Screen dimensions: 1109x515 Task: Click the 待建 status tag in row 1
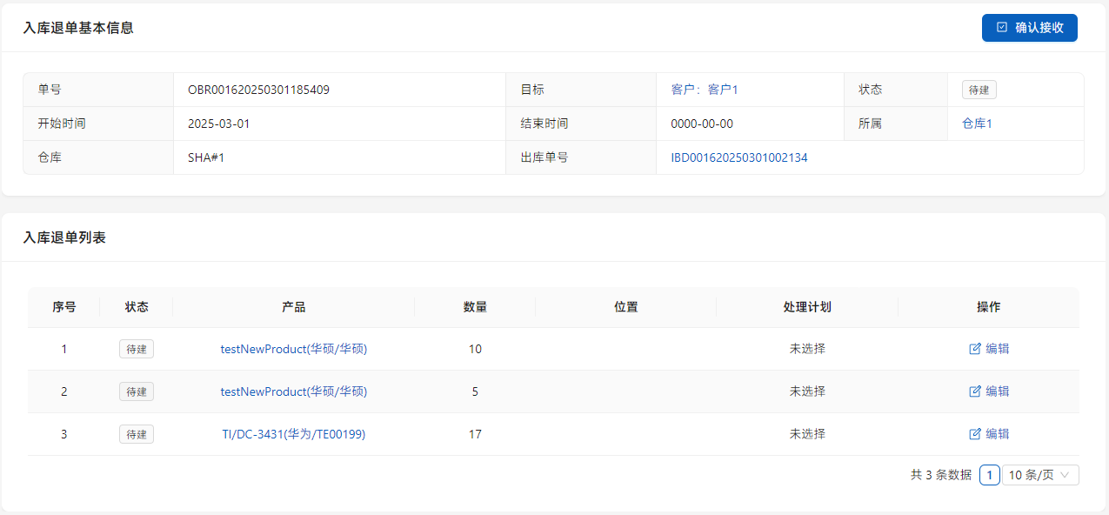pos(137,349)
